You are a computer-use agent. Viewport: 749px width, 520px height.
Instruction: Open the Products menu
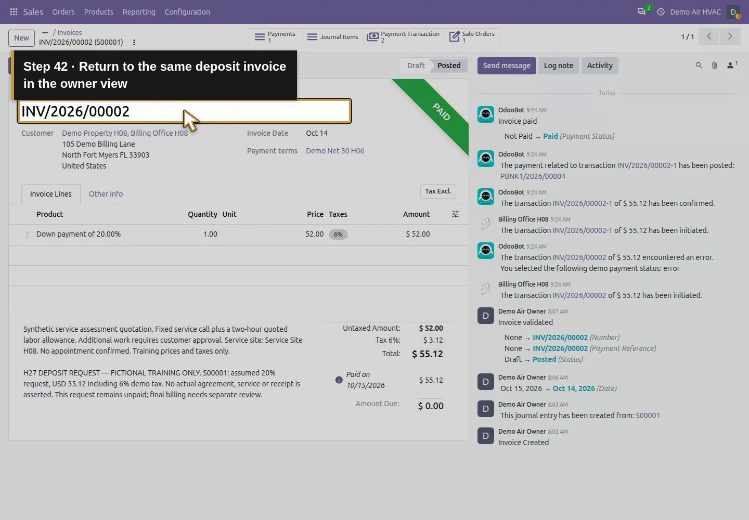tap(99, 12)
